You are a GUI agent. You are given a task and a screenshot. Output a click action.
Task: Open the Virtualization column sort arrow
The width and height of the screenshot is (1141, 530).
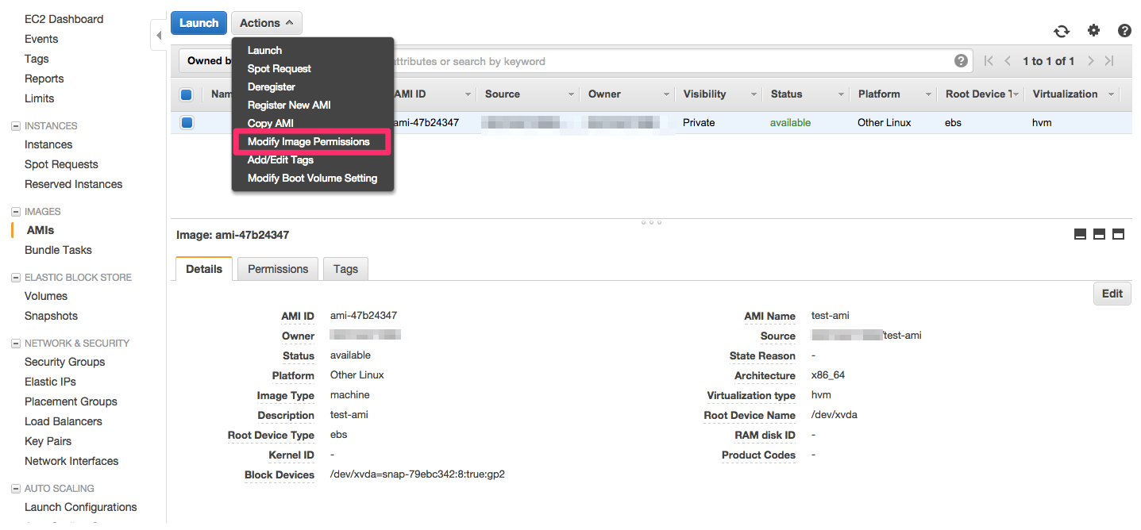(1111, 94)
